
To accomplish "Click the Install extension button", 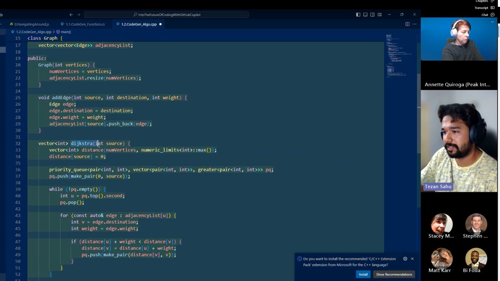I will 363,274.
